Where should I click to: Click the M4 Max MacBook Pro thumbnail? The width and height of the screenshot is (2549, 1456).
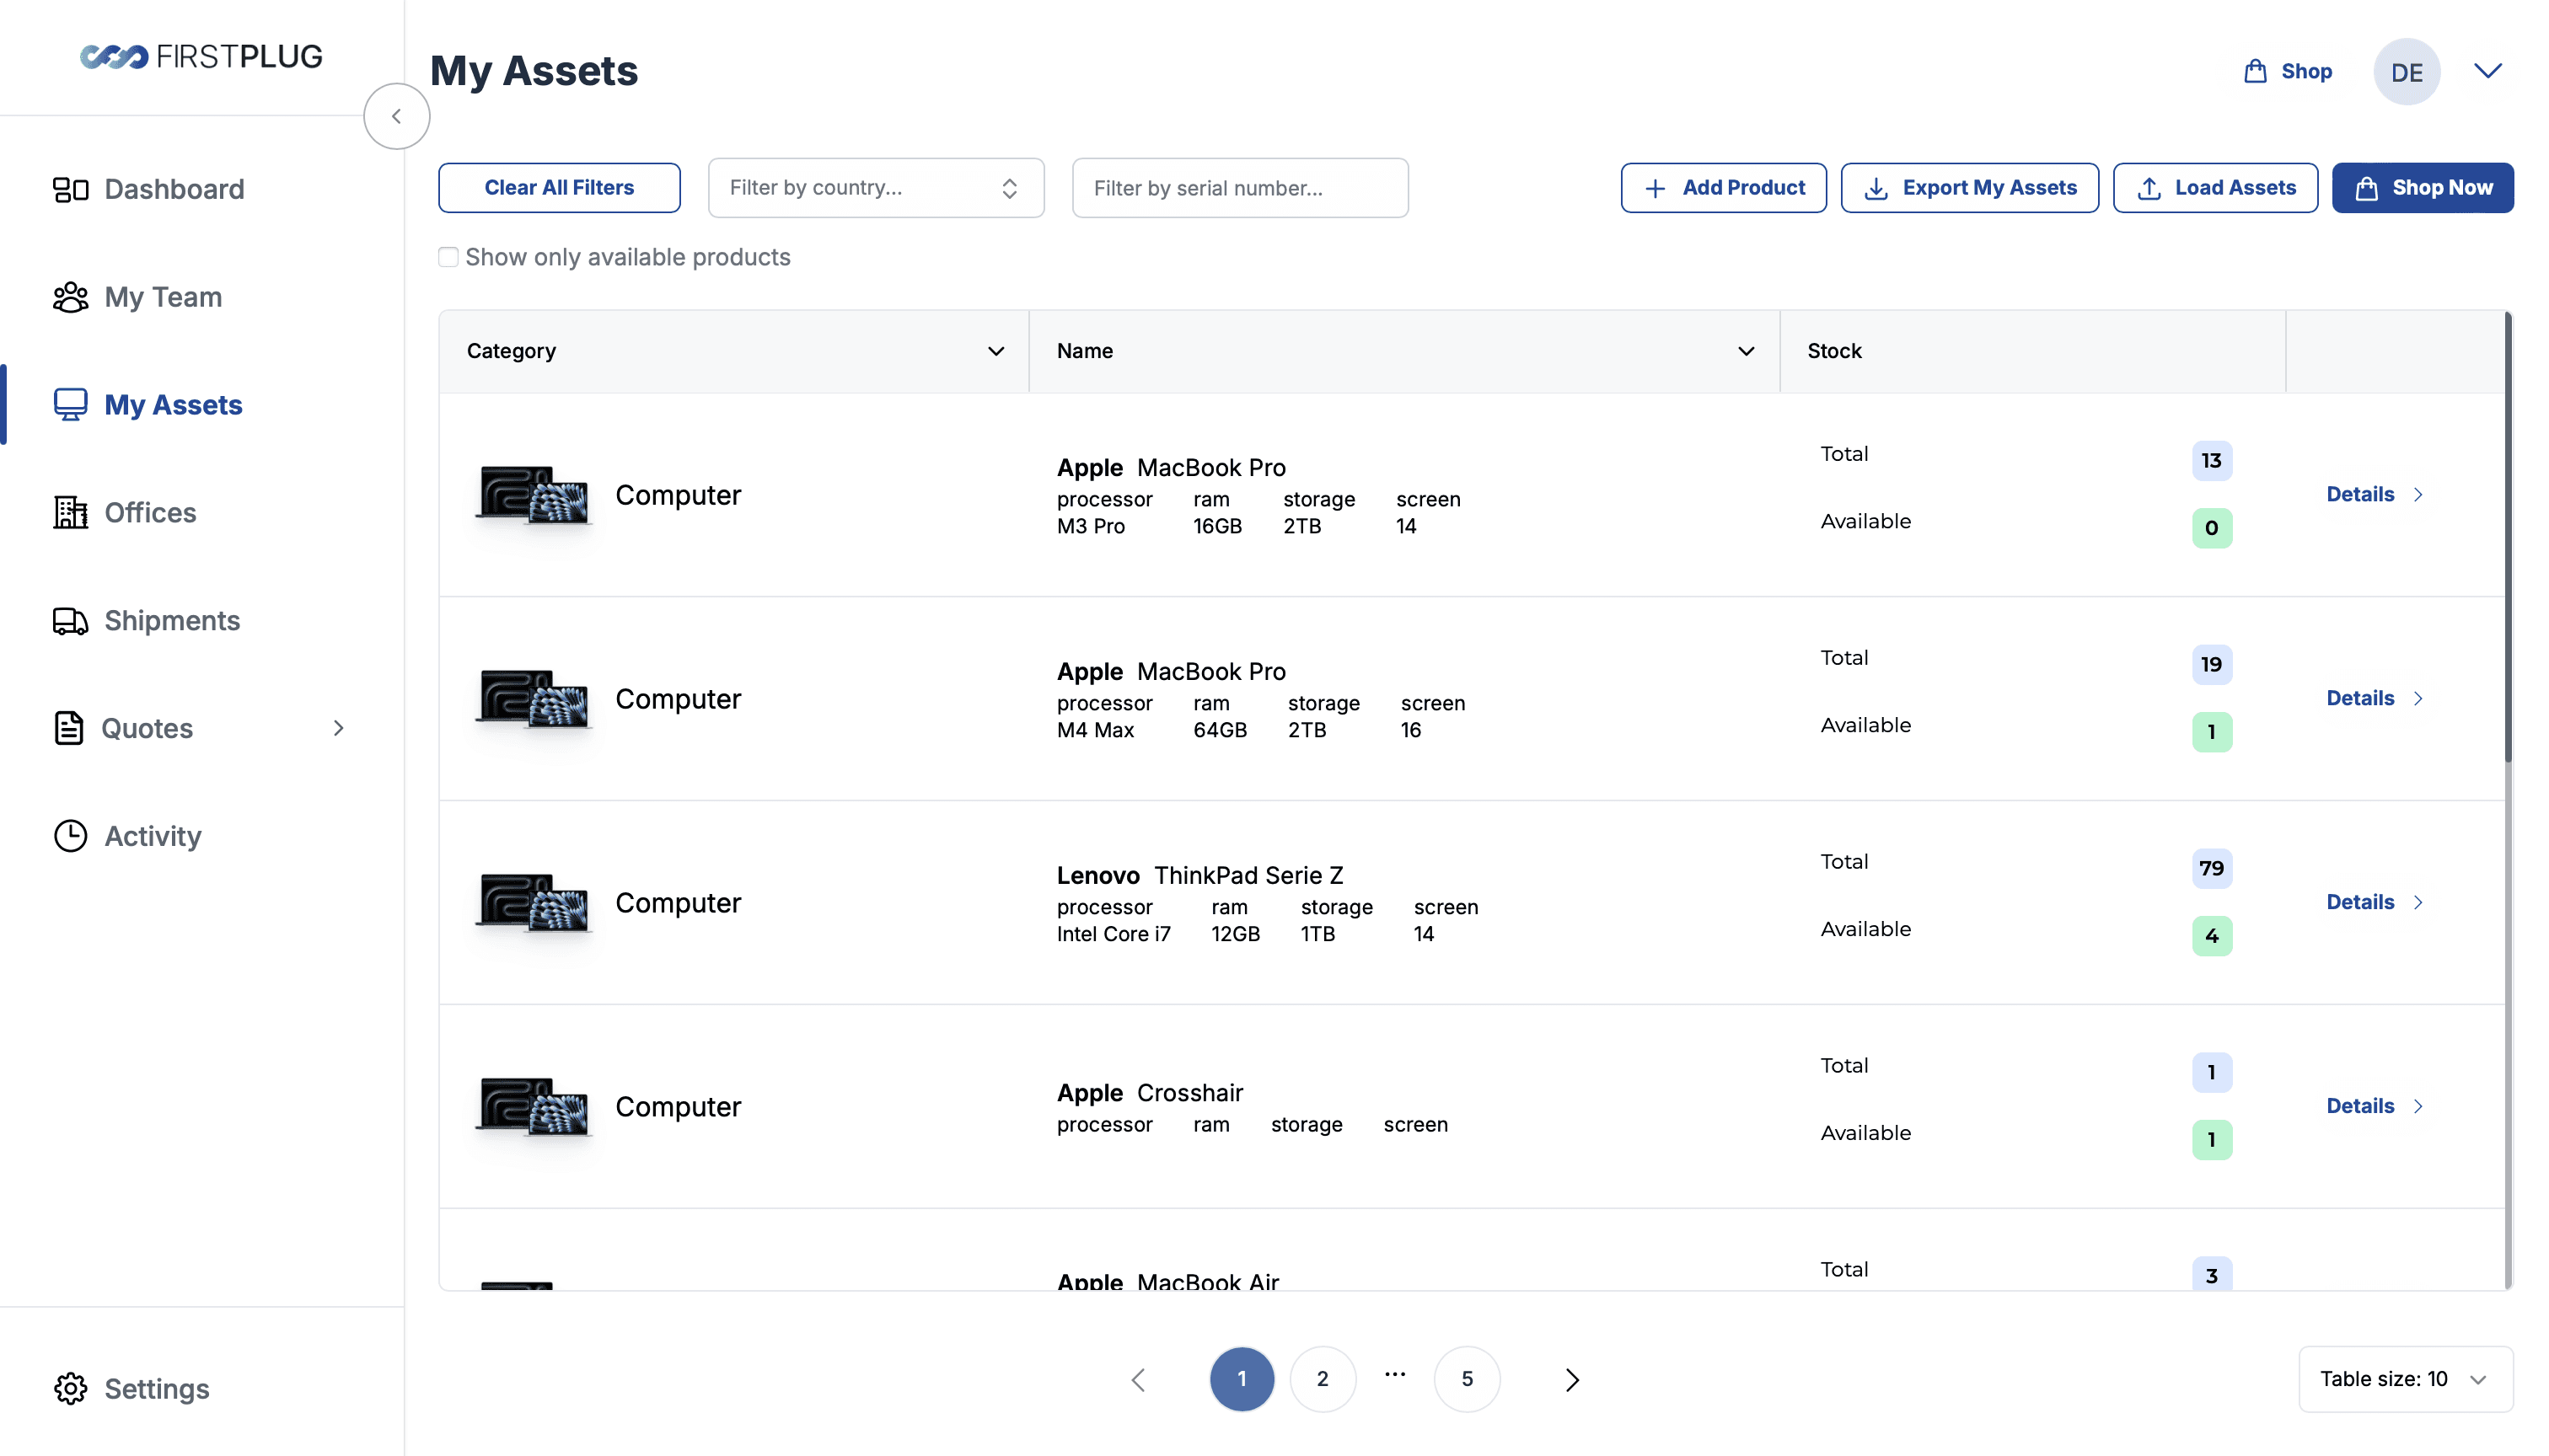point(534,699)
